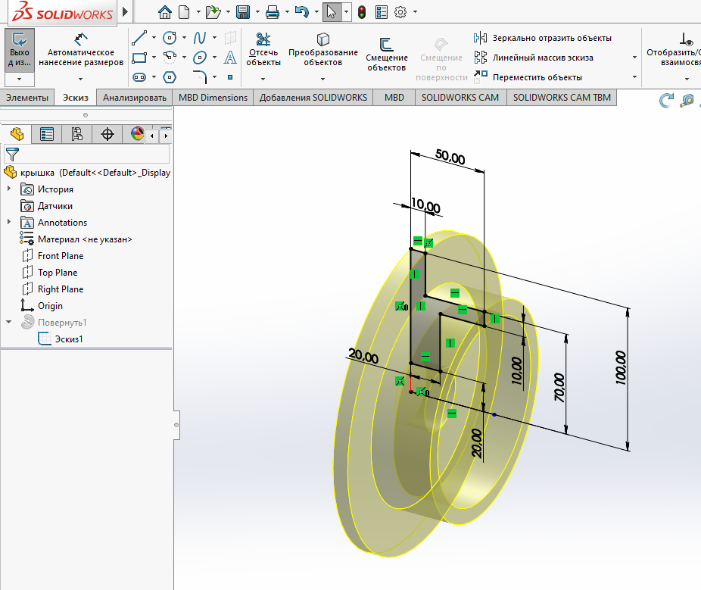This screenshot has width=701, height=590.
Task: Switch to the Элементы tab
Action: [27, 98]
